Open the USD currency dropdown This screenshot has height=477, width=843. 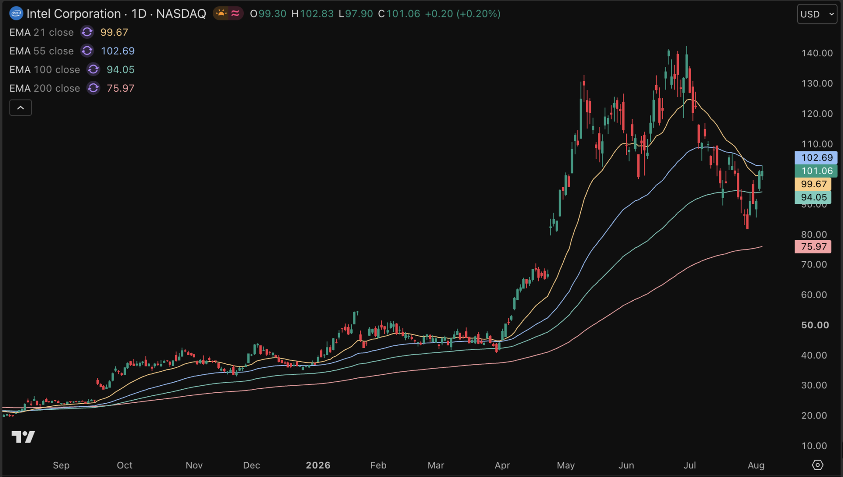coord(817,14)
